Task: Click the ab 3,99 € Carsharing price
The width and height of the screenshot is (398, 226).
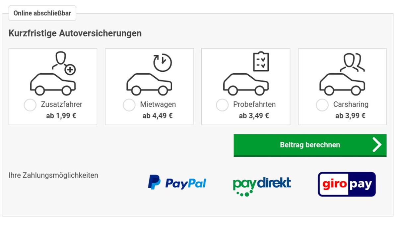Action: pos(351,116)
